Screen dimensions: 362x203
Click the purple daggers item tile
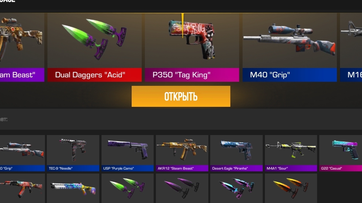coord(182,188)
